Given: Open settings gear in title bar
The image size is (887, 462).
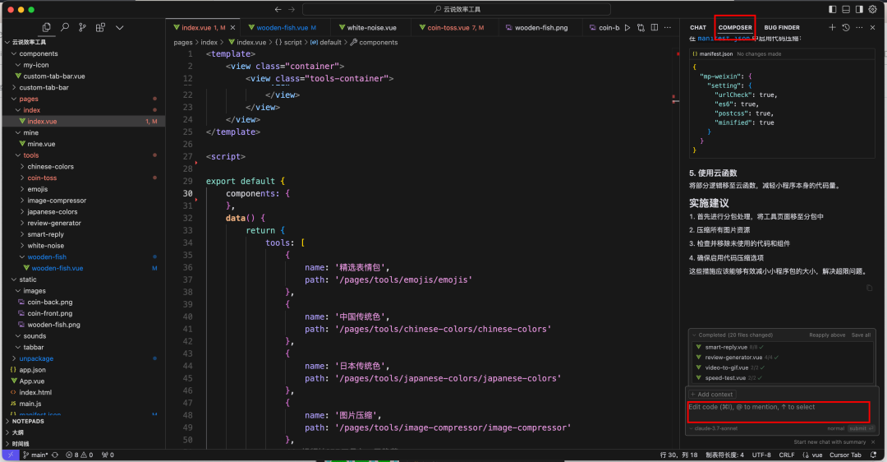Looking at the screenshot, I should pos(873,9).
